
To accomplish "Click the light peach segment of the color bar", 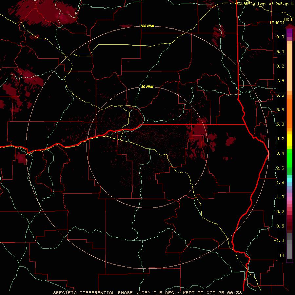I will (x=289, y=67).
